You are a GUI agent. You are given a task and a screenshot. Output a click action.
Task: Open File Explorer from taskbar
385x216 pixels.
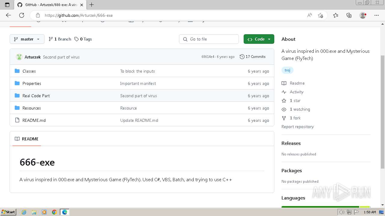(34, 212)
